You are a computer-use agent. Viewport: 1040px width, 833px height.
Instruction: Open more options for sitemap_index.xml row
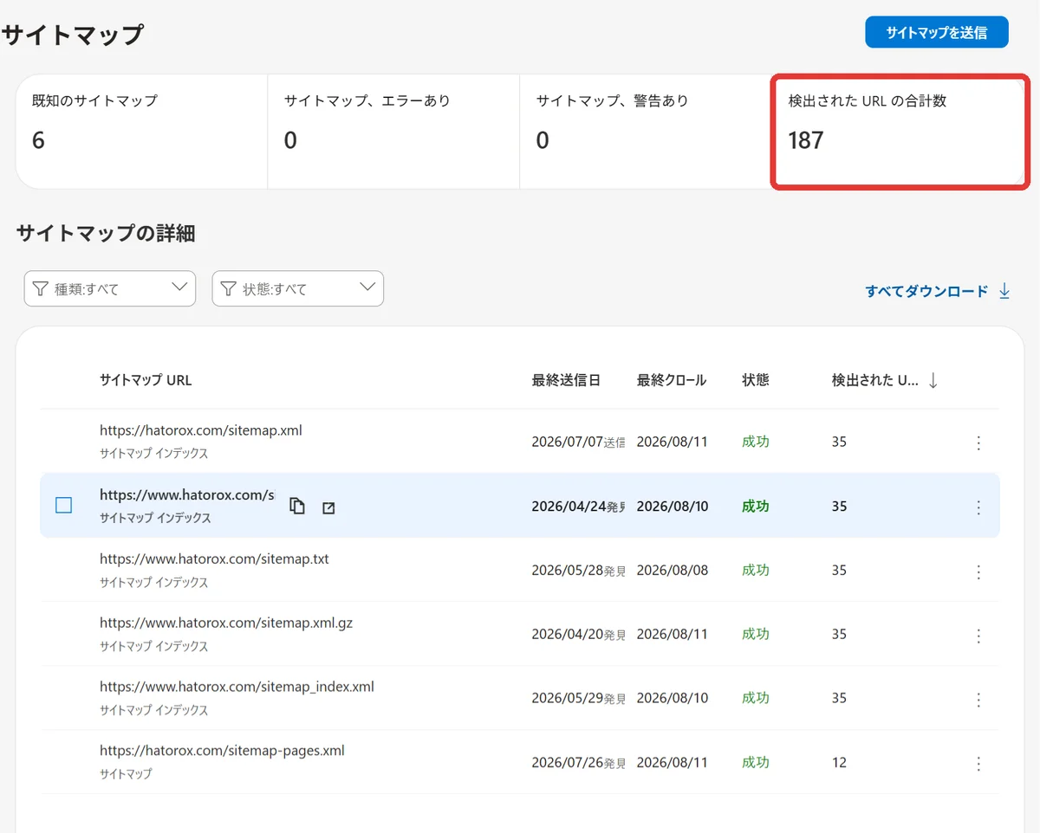(x=978, y=700)
